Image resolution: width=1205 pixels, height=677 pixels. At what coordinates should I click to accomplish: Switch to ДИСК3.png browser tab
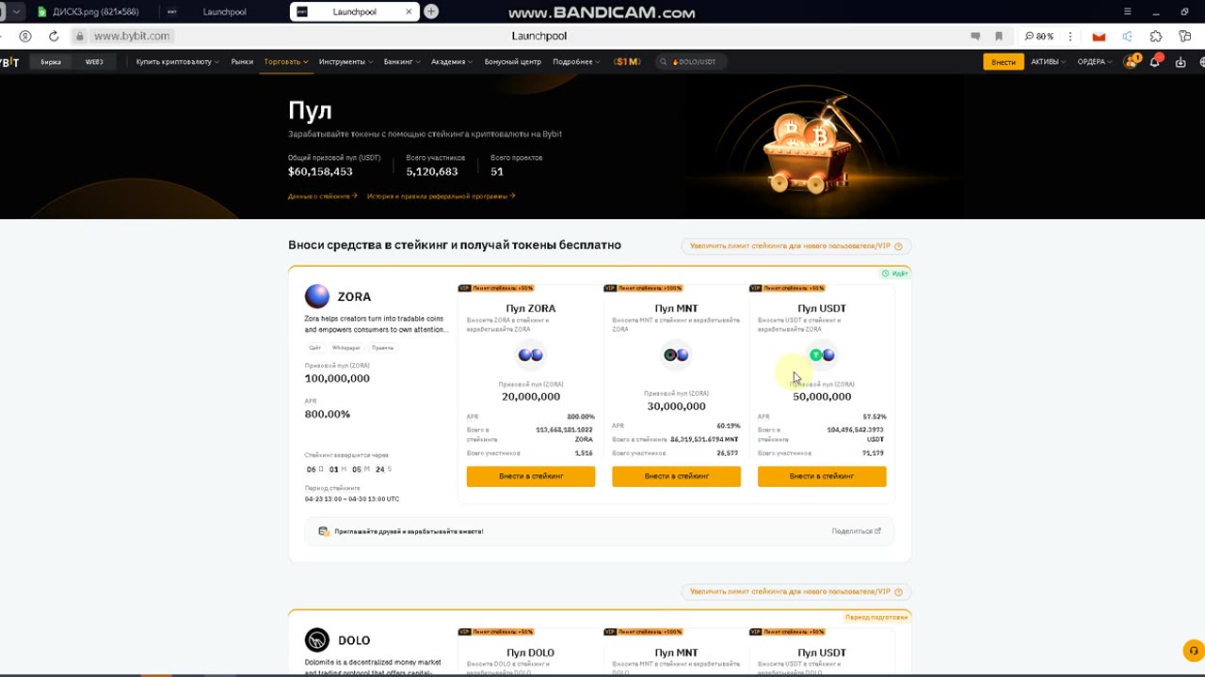click(94, 11)
